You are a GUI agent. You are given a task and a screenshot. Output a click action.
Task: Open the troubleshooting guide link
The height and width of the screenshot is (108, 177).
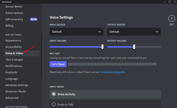(112, 72)
